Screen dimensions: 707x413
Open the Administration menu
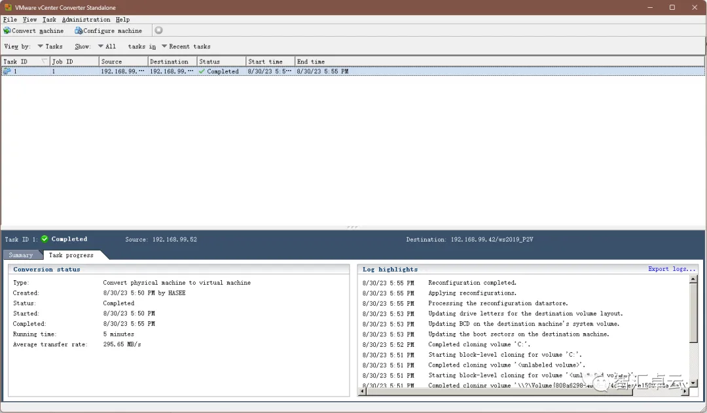coord(86,20)
